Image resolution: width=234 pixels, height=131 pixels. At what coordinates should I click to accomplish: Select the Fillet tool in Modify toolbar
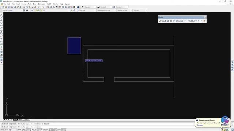click(202, 21)
